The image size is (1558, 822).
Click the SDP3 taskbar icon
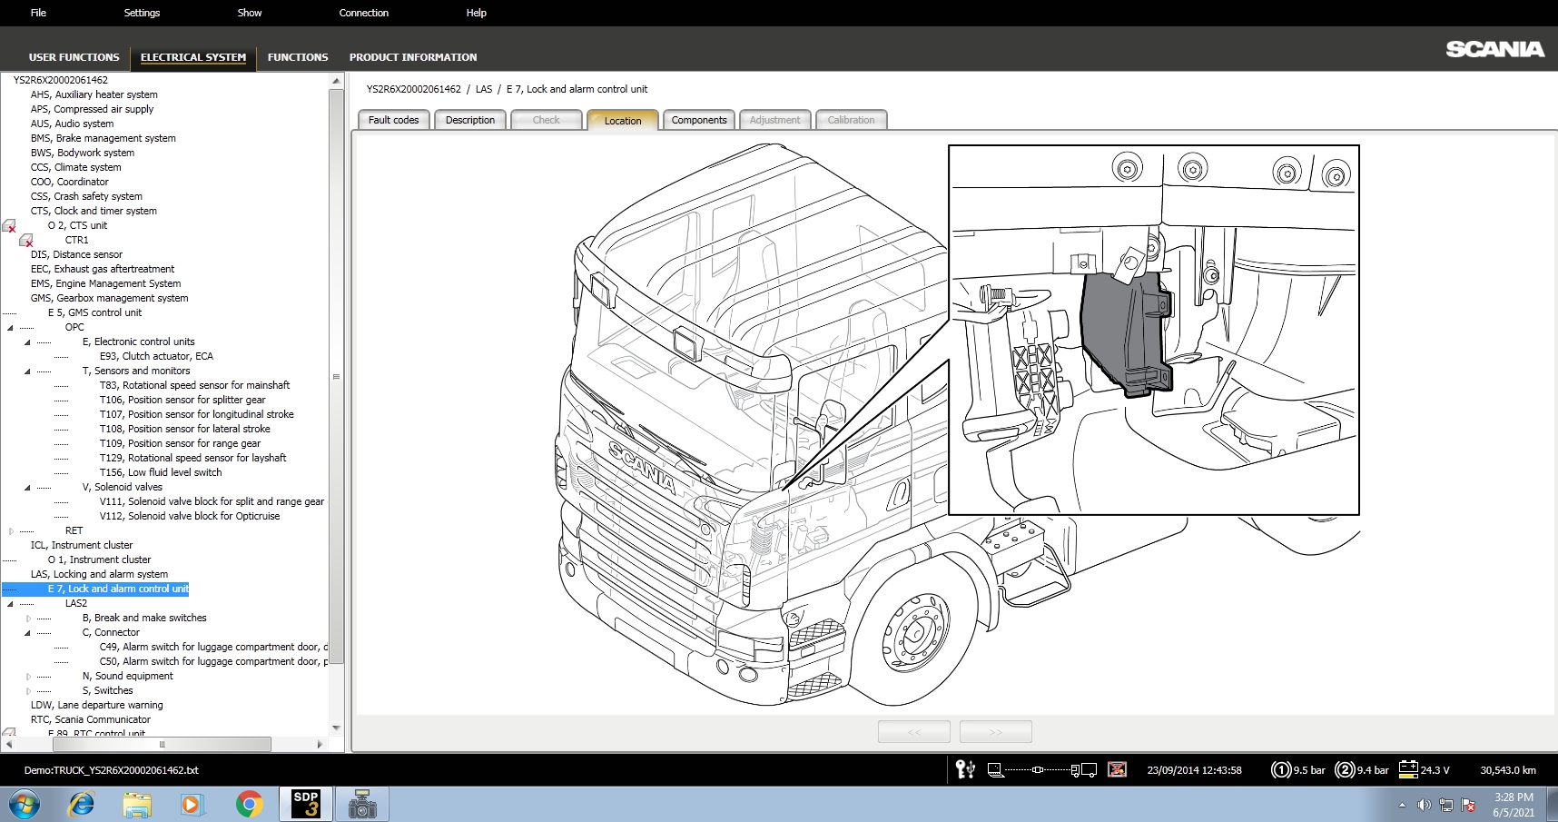tap(305, 804)
